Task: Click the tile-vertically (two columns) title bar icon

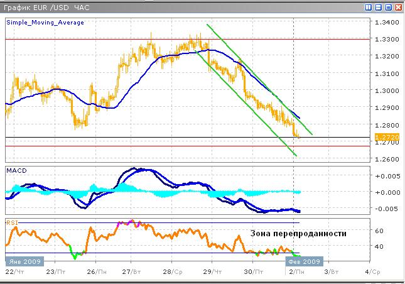Action: (x=369, y=7)
